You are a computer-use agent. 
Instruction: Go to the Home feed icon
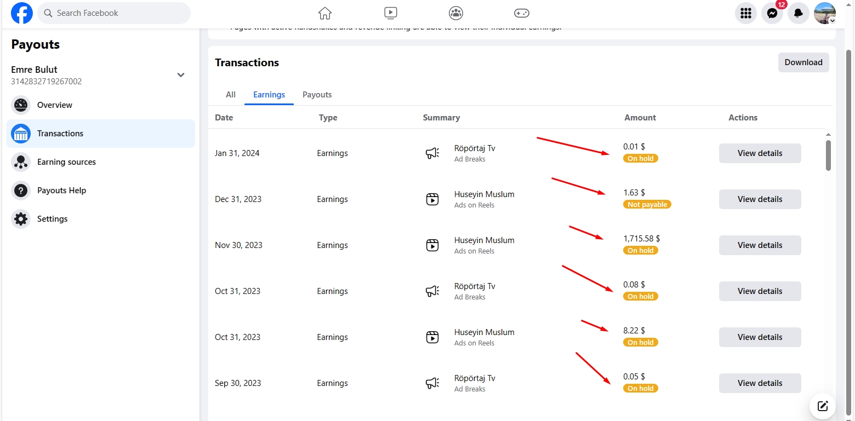point(325,13)
